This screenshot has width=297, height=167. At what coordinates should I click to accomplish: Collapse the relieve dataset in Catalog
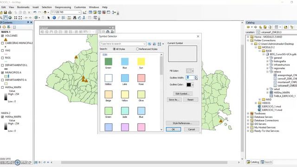(267, 72)
